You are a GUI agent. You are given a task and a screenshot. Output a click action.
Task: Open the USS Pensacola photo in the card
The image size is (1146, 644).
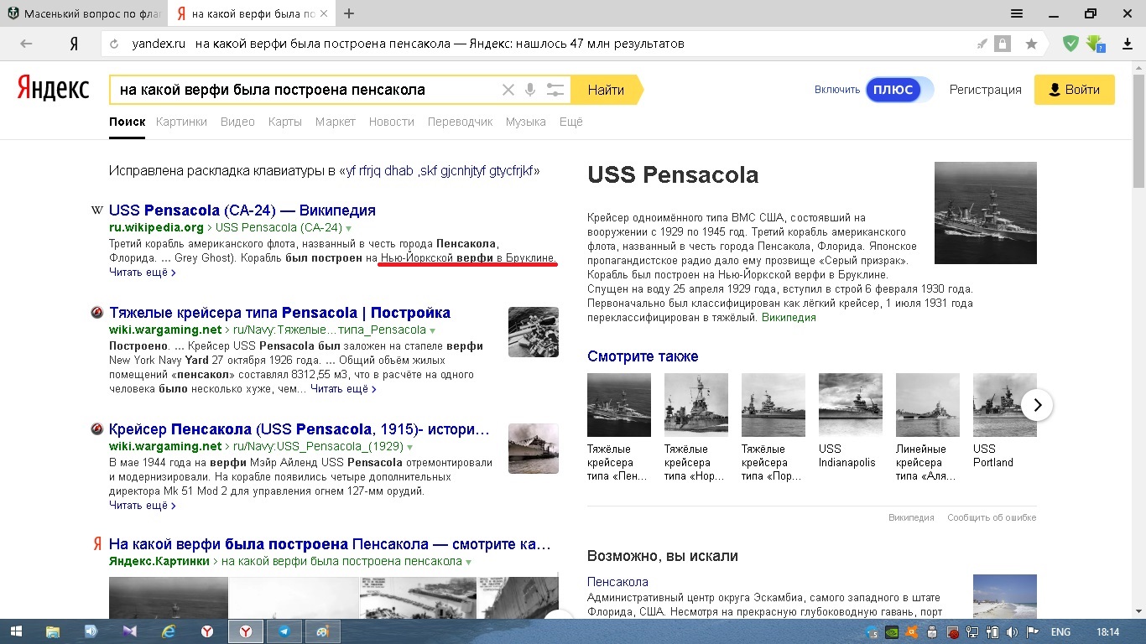[x=986, y=213]
